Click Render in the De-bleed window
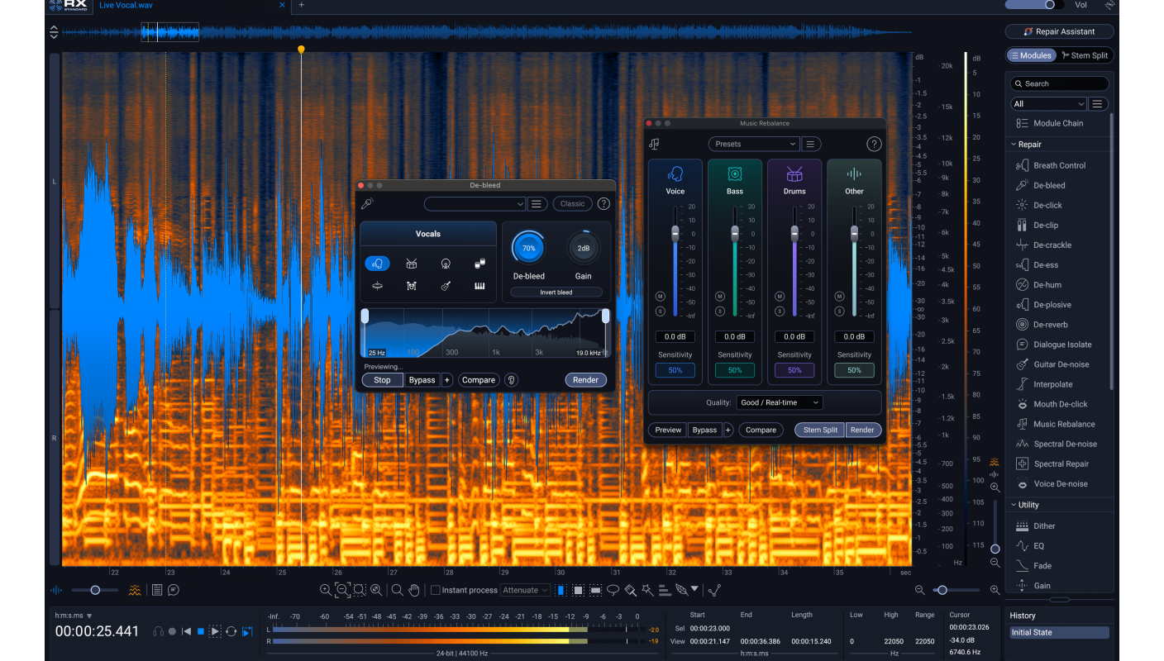1164x661 pixels. (x=586, y=380)
